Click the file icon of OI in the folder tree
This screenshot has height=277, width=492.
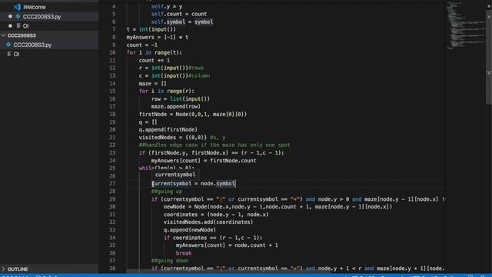pos(8,54)
